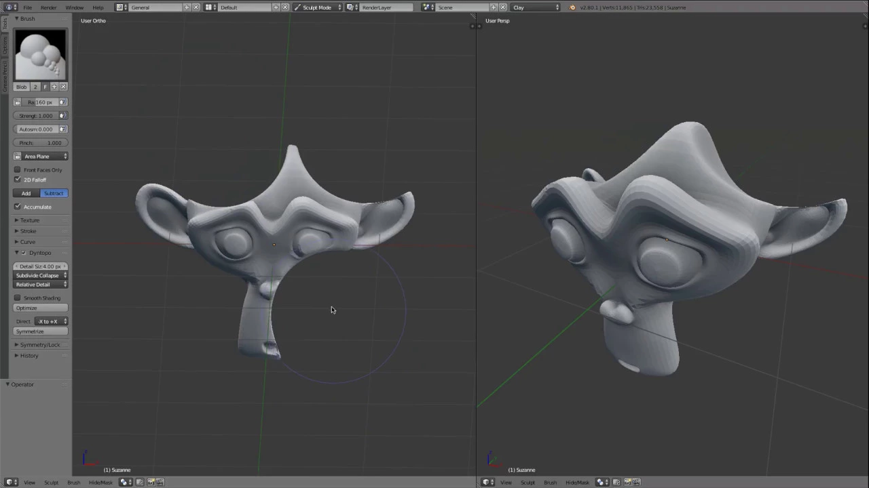869x488 pixels.
Task: Open the Sculpt Mode dropdown
Action: [x=318, y=7]
